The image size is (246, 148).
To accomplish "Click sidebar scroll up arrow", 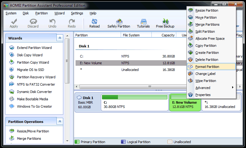I will pyautogui.click(x=67, y=36).
